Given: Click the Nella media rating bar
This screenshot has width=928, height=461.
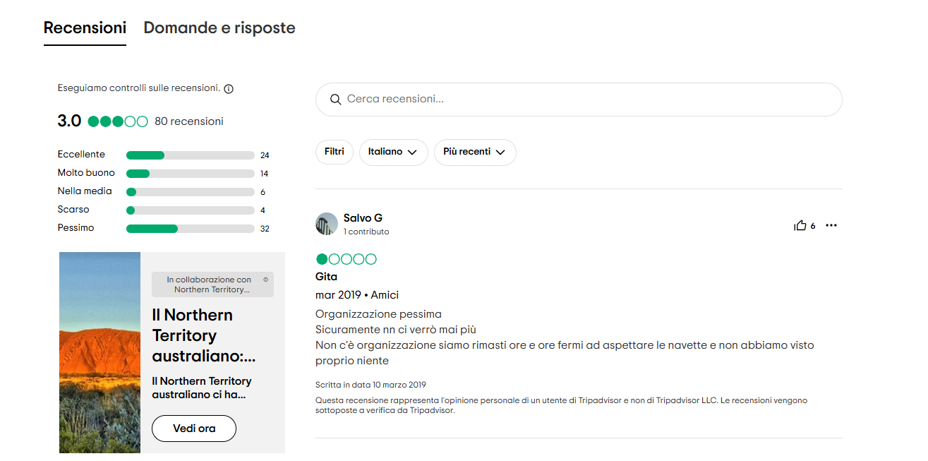Looking at the screenshot, I should pyautogui.click(x=190, y=192).
